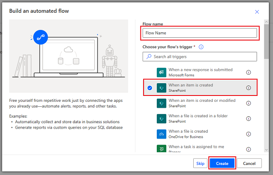This screenshot has width=273, height=175.
Task: Click the Planner trigger icon
Action: click(161, 149)
